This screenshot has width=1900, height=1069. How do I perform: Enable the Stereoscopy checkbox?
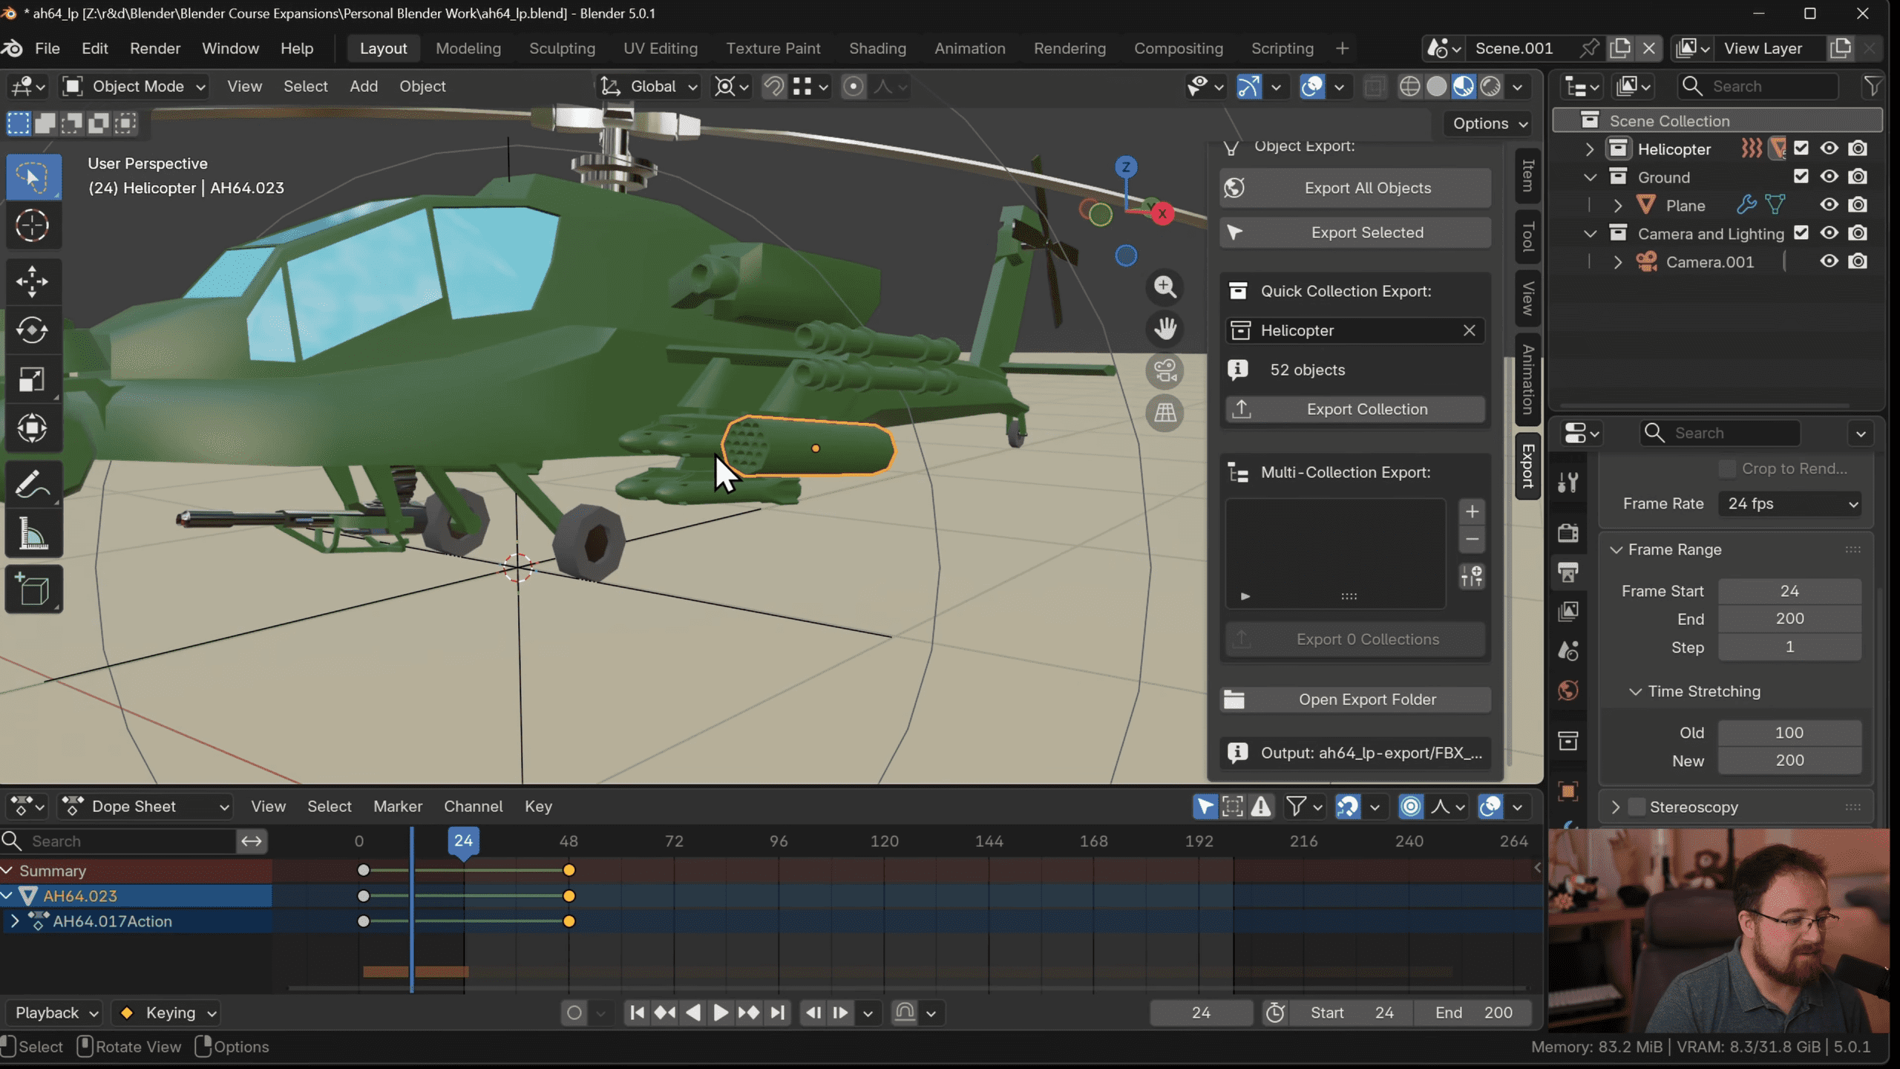1637,807
